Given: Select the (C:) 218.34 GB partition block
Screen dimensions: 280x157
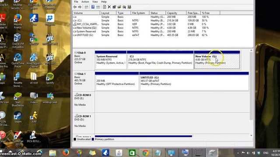Looking at the screenshot, I should pos(160,60).
